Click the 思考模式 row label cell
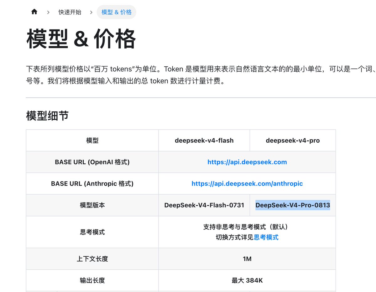The image size is (376, 292). coord(92,232)
